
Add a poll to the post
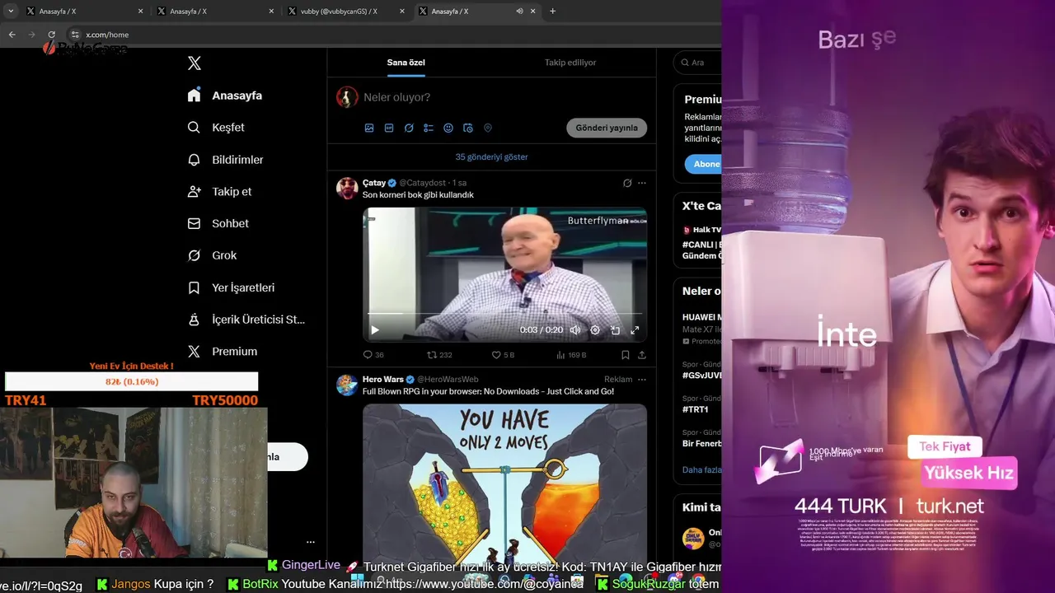pos(429,128)
